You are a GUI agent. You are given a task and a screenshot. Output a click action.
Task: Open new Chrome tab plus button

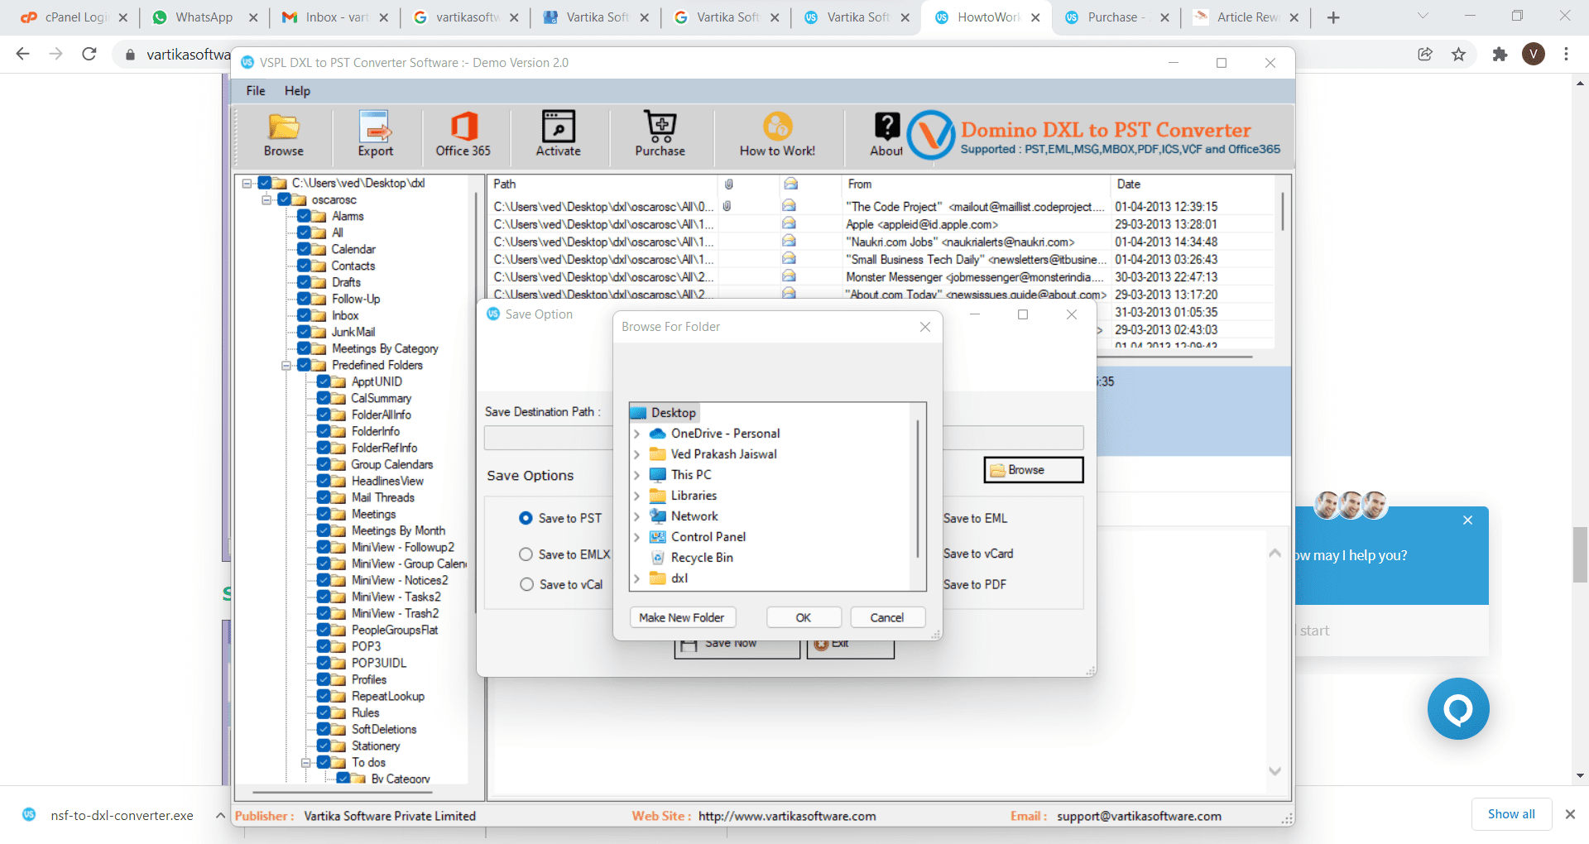1333,17
